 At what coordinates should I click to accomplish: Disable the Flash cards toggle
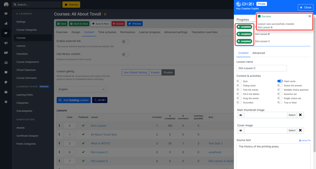[280, 81]
